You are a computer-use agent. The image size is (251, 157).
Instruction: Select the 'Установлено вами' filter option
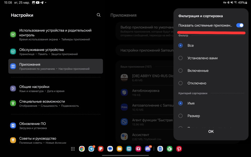click(x=181, y=58)
